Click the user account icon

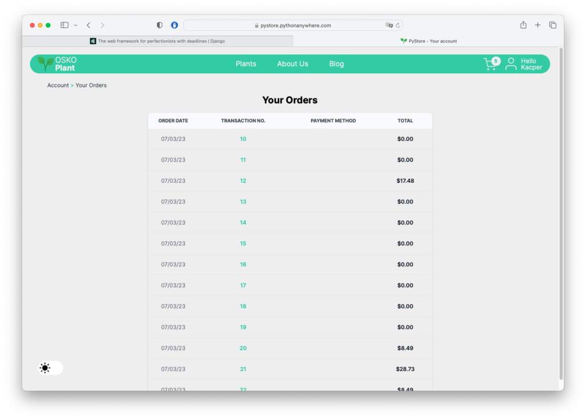511,64
